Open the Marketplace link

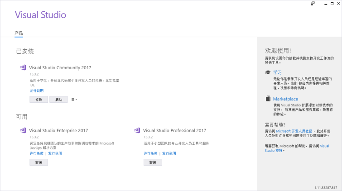(285, 99)
